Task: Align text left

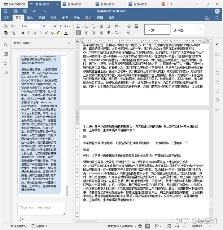Action: pyautogui.click(x=79, y=33)
